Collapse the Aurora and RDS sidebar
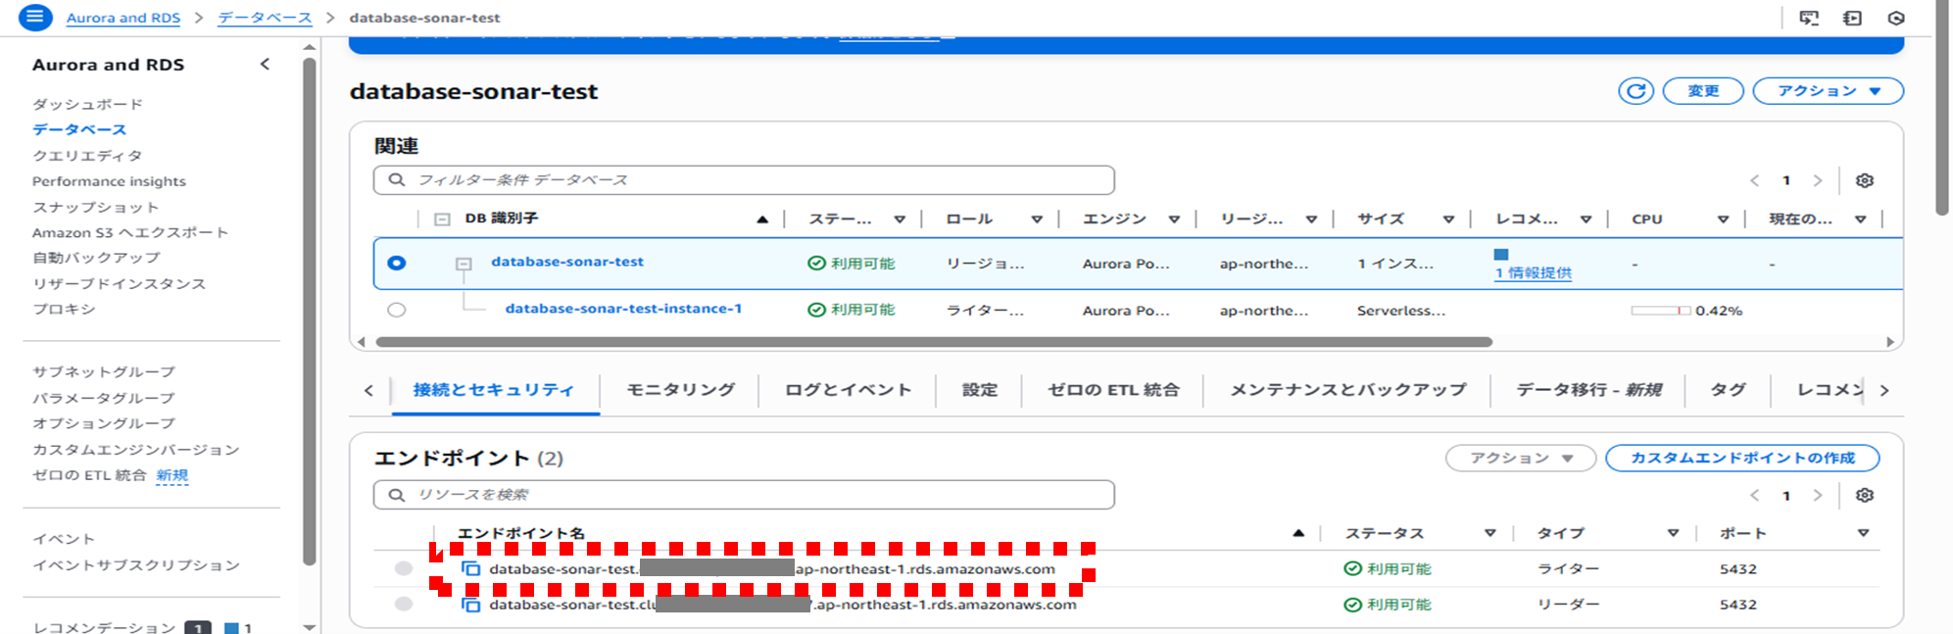Image resolution: width=1953 pixels, height=634 pixels. (x=265, y=64)
